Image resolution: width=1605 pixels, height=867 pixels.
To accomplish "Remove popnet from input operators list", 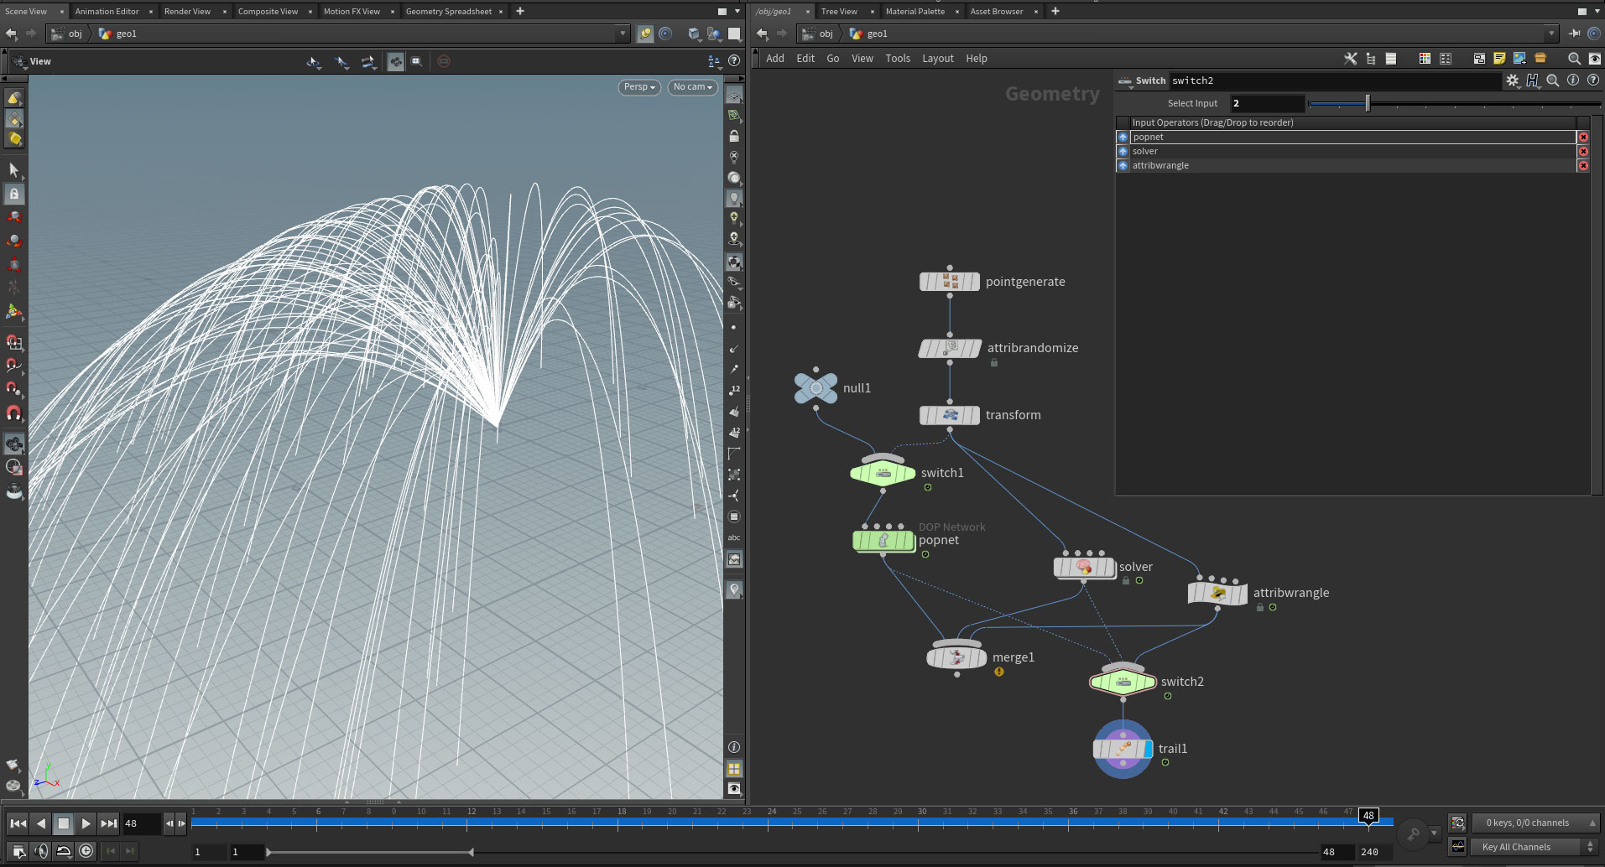I will point(1583,138).
